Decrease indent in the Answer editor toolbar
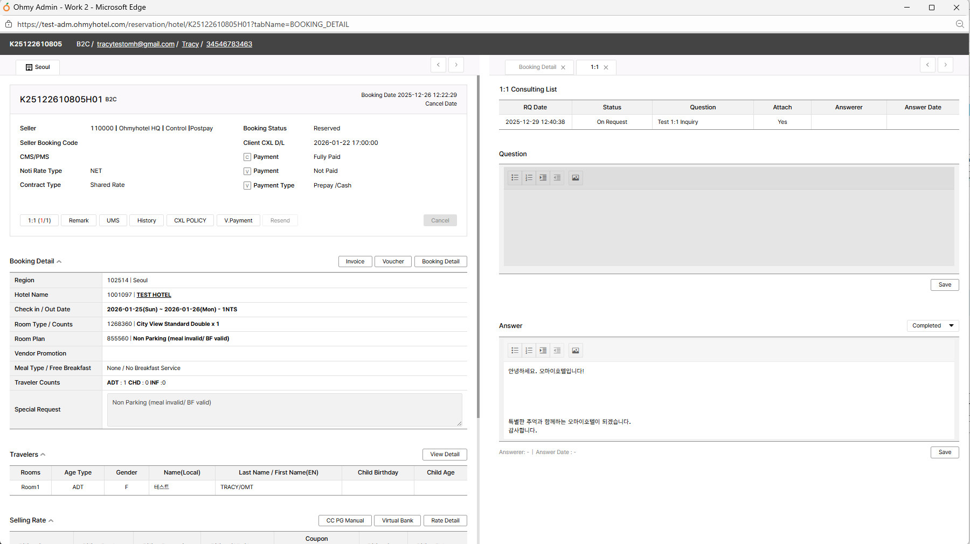 [x=557, y=351]
